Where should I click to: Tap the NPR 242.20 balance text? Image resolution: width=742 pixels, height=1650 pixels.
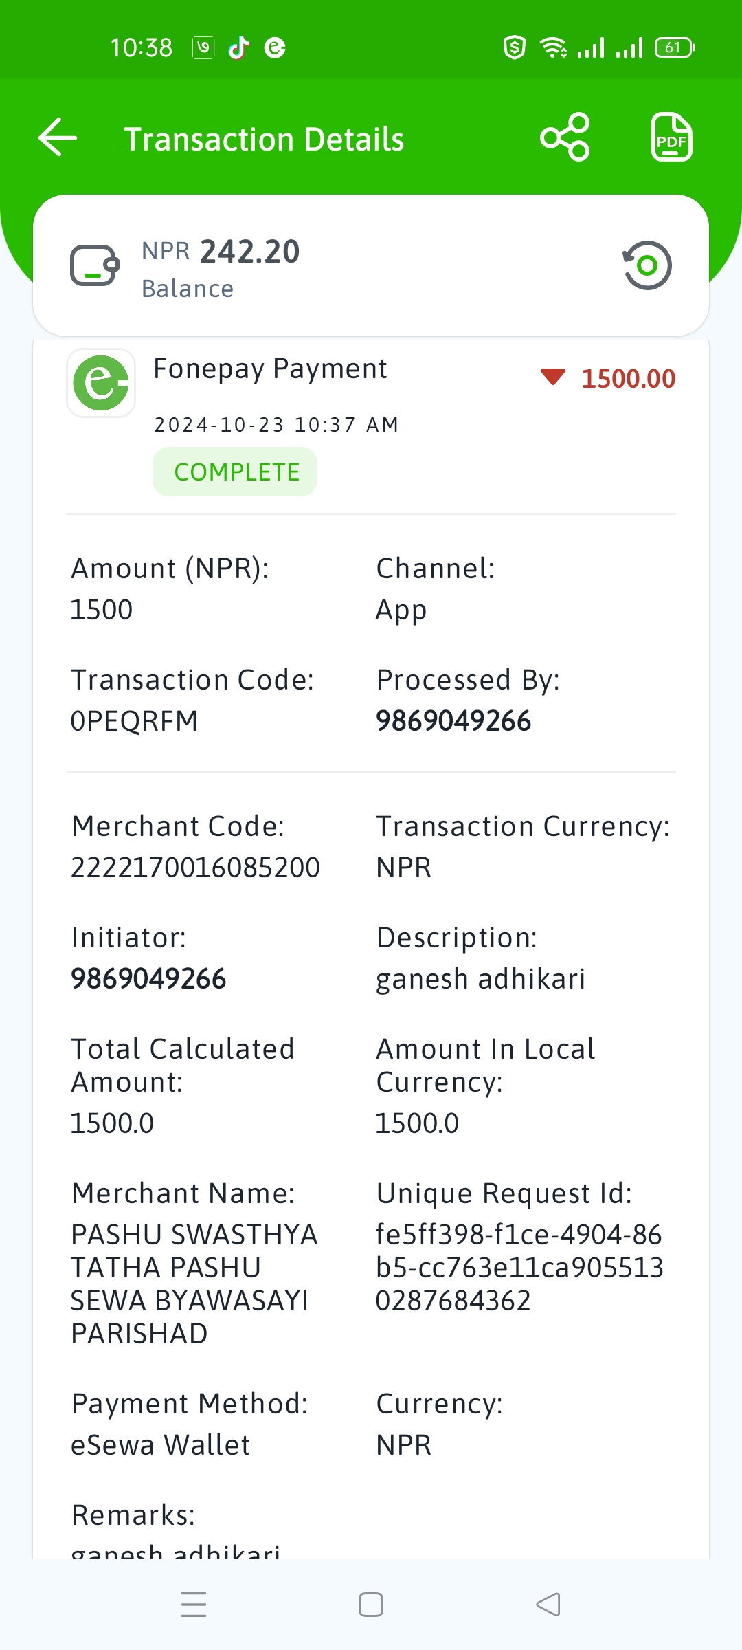point(221,252)
